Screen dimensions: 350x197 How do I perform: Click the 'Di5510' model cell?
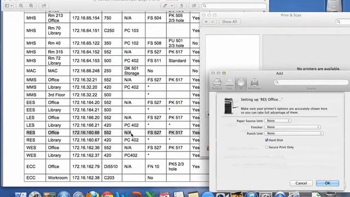[x=112, y=166]
